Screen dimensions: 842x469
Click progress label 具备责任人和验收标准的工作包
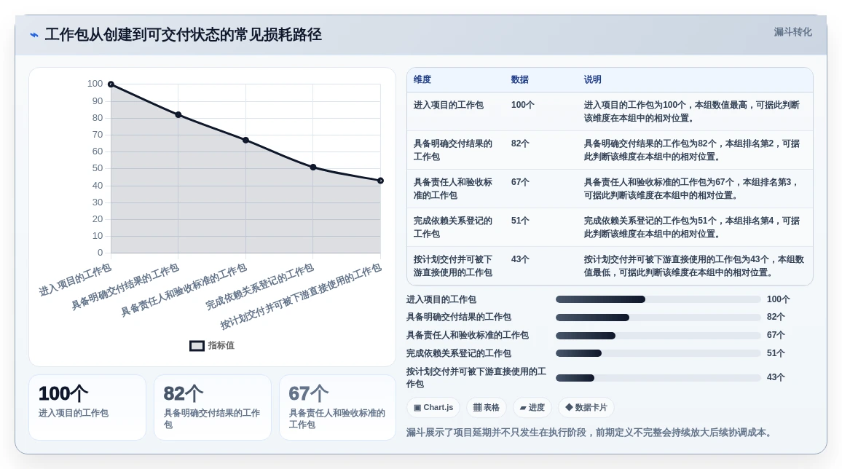click(x=468, y=336)
